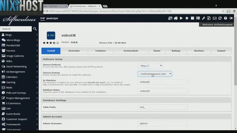This screenshot has width=237, height=133.
Task: Click the Database Name field
Action: (163, 91)
